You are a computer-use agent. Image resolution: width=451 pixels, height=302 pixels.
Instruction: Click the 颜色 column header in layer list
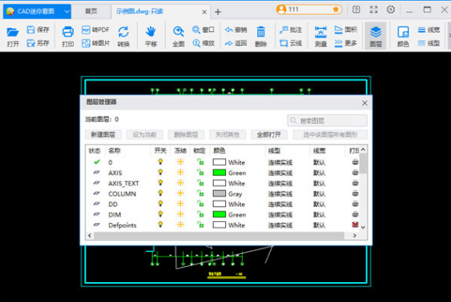pos(219,150)
